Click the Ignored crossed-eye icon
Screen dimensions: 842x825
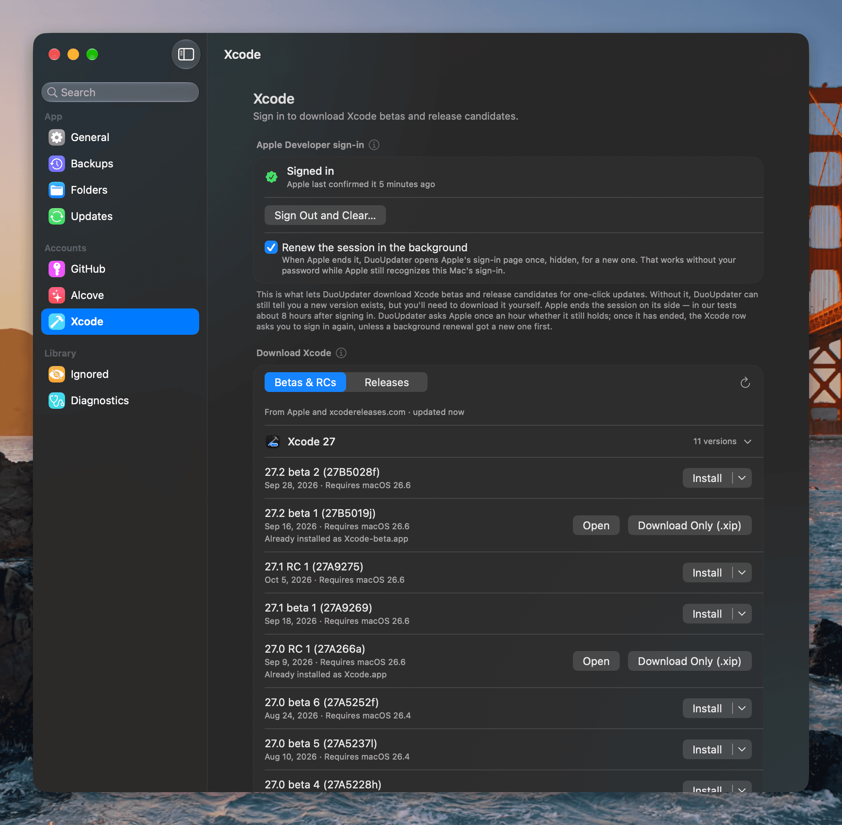click(57, 374)
